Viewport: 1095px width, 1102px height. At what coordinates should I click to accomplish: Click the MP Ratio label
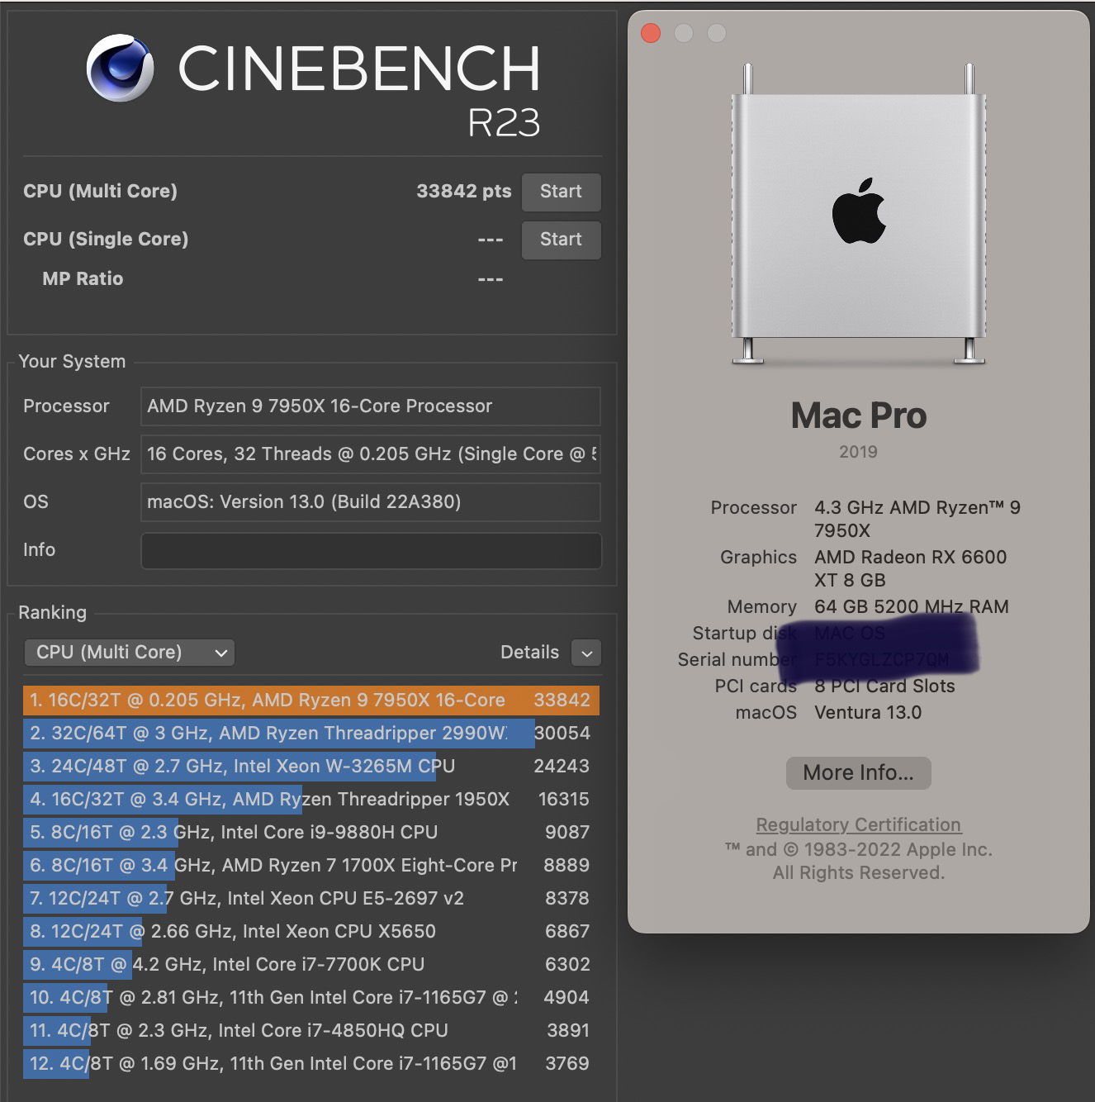pos(83,279)
